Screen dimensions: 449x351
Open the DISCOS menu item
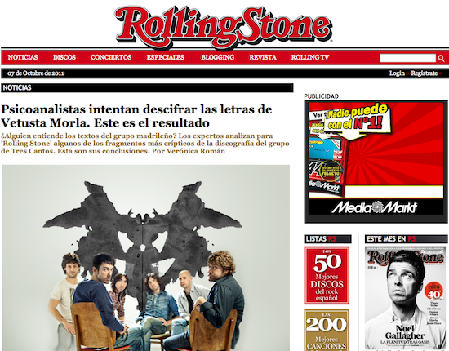pyautogui.click(x=64, y=57)
